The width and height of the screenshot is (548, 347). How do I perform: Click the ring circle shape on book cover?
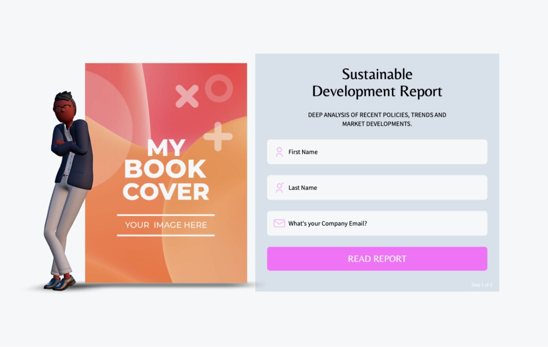tap(219, 88)
